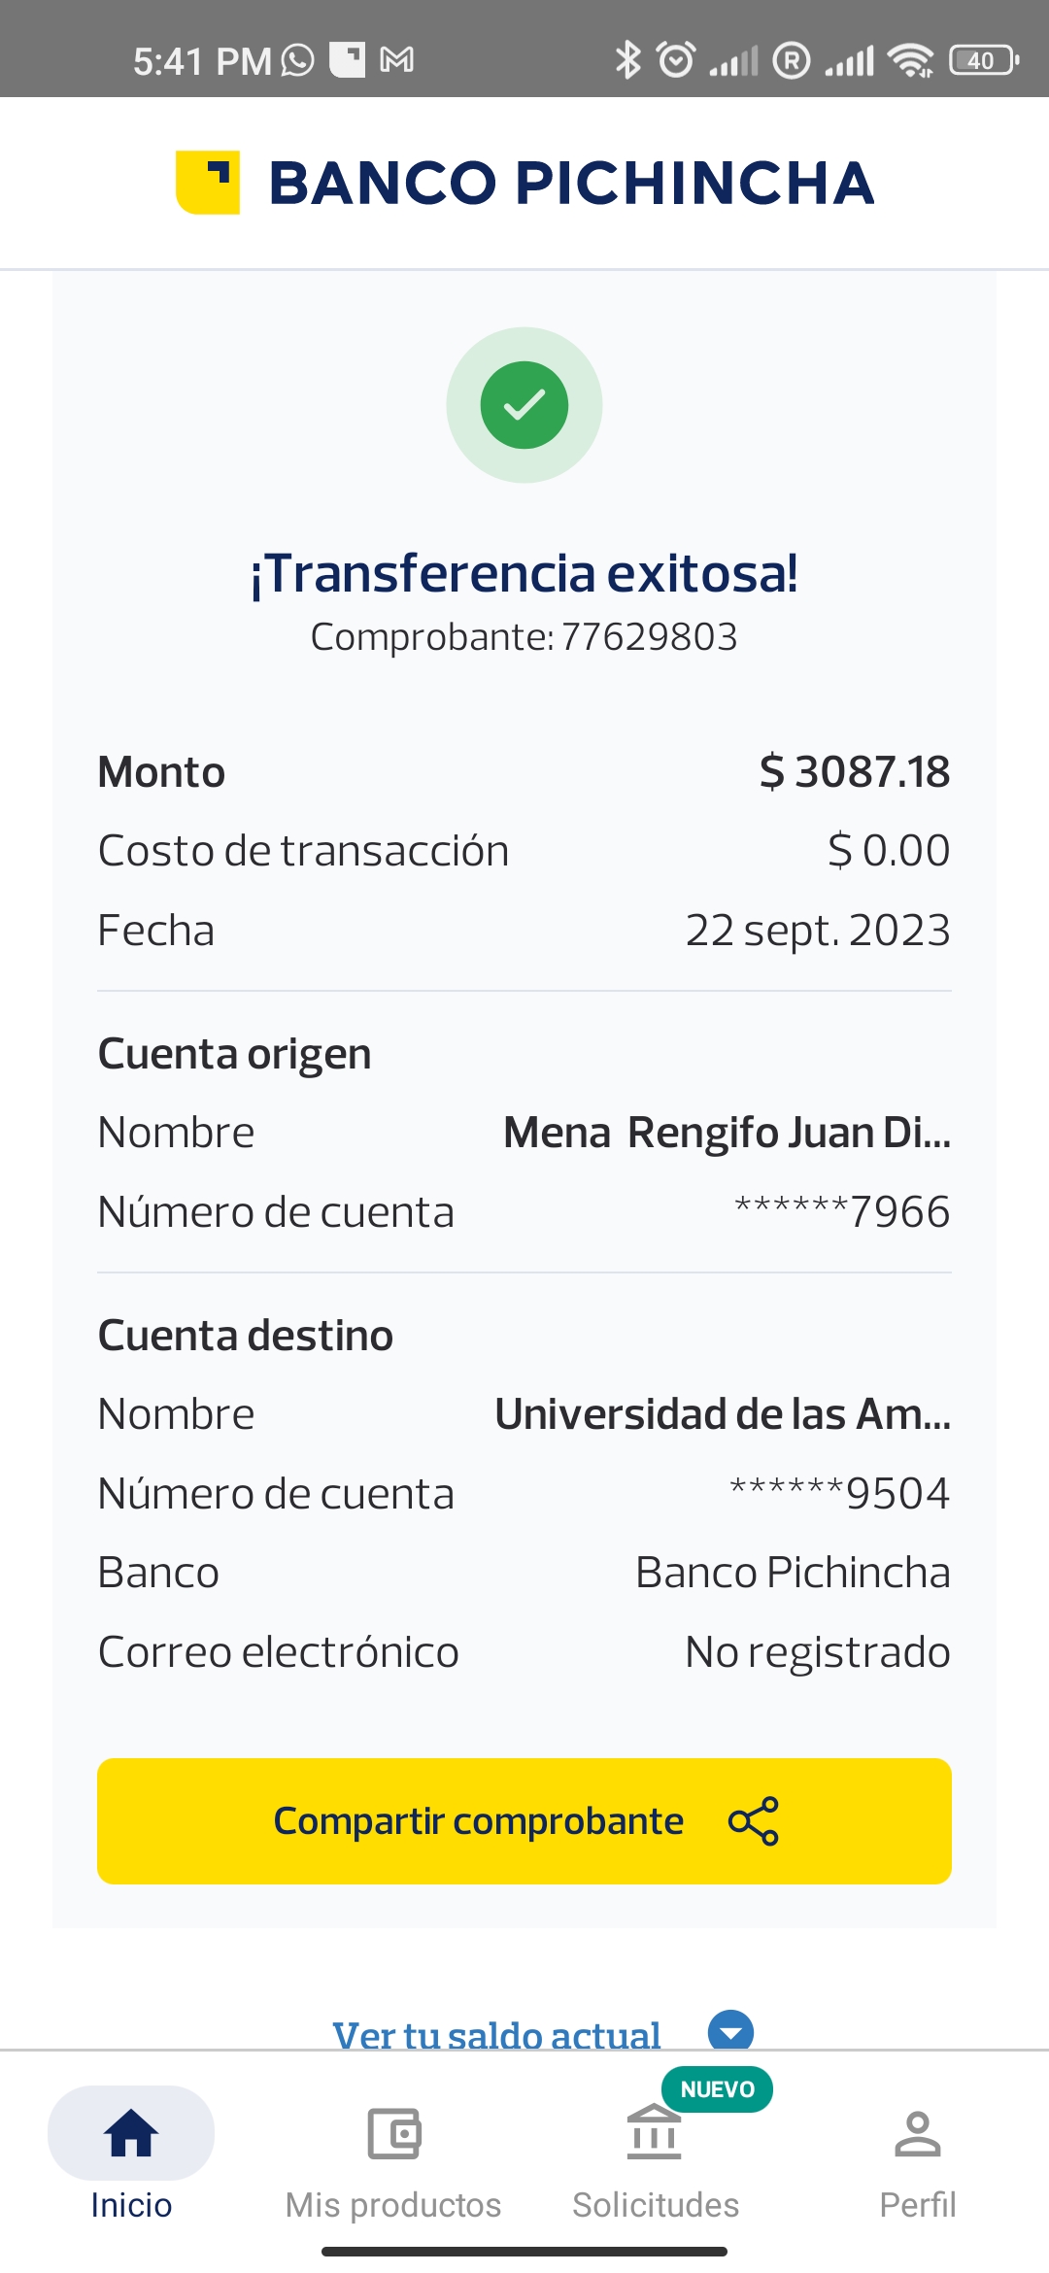1049x2273 pixels.
Task: Switch to the Mis productos tab label
Action: tap(393, 2205)
